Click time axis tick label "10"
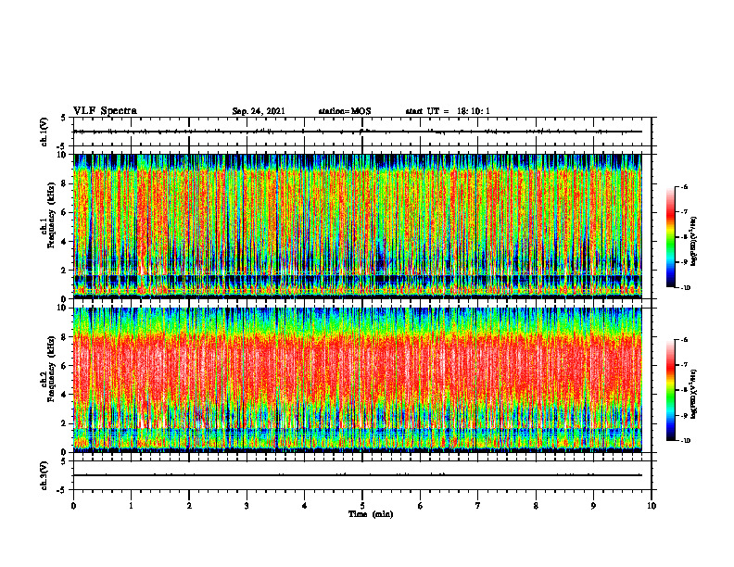The height and width of the screenshot is (567, 734). 652,506
